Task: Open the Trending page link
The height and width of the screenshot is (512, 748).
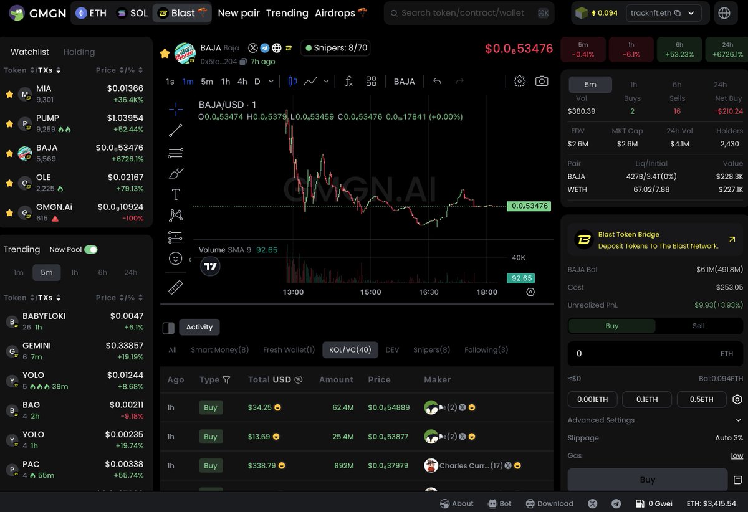Action: [x=287, y=13]
